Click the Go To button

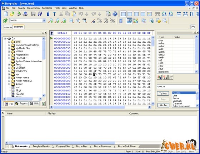(x=164, y=105)
